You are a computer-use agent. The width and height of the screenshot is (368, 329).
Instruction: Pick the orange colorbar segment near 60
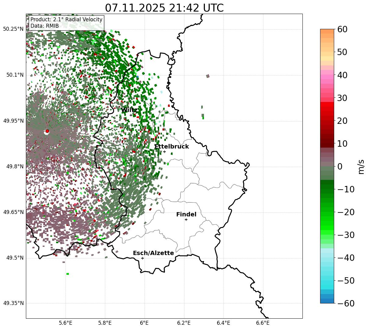(x=327, y=31)
